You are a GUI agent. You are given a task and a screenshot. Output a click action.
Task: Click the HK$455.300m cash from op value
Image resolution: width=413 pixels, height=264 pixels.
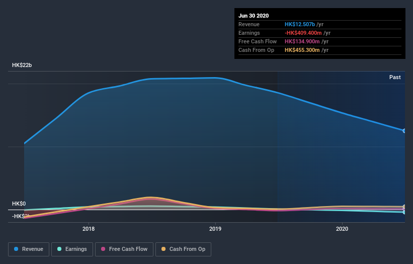302,50
